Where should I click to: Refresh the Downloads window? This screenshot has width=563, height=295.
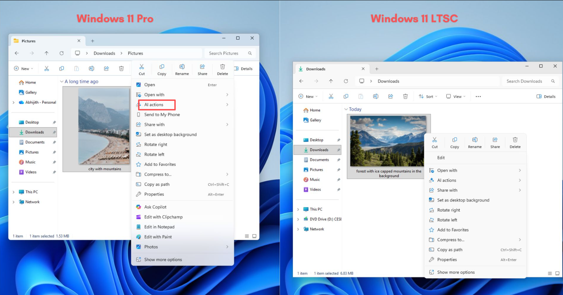pos(346,81)
